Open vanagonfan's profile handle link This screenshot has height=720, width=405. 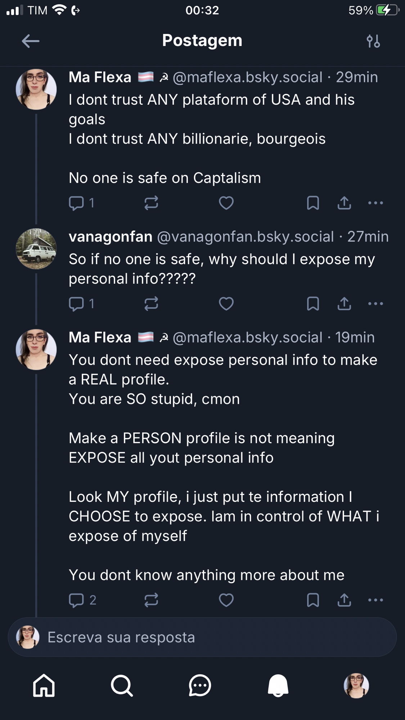246,237
